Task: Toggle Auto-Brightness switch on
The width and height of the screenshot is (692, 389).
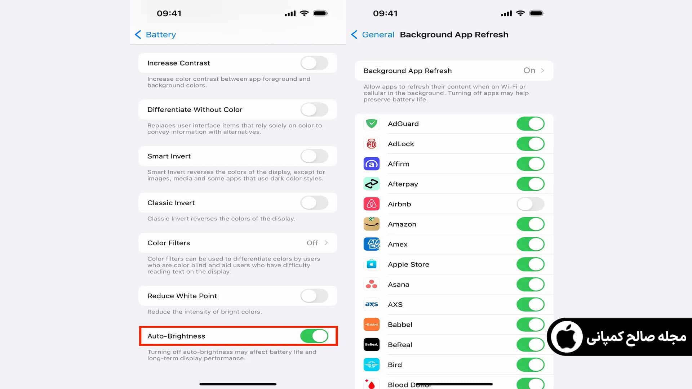Action: click(x=314, y=336)
